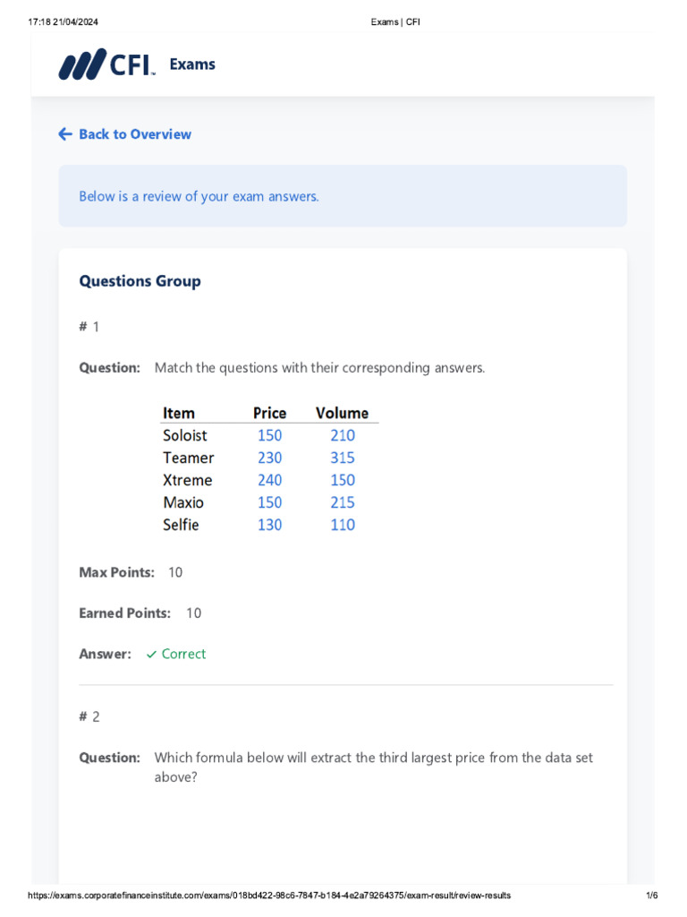Click Maxio's volume value 215
Screen dimensions: 687x917
pyautogui.click(x=342, y=502)
